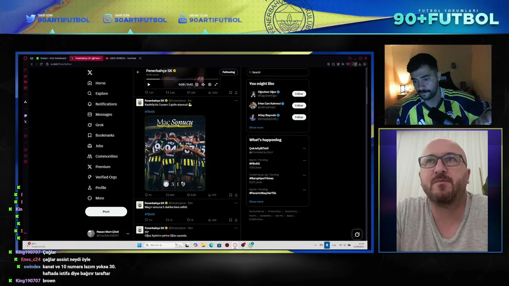509x286 pixels.
Task: Share the 'Kadıköy'de 3 puanı' post
Action: 236,195
